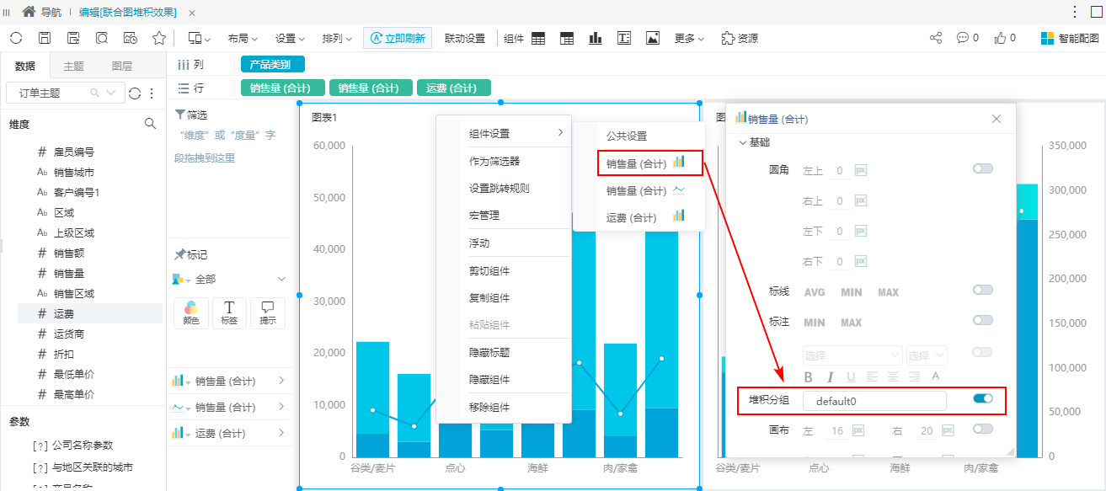This screenshot has width=1106, height=491.
Task: Open the 更多 more components dropdown
Action: (x=690, y=38)
